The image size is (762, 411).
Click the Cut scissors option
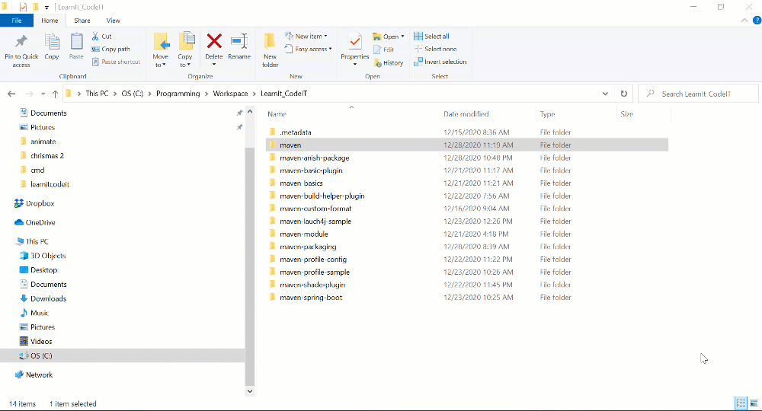tap(101, 37)
